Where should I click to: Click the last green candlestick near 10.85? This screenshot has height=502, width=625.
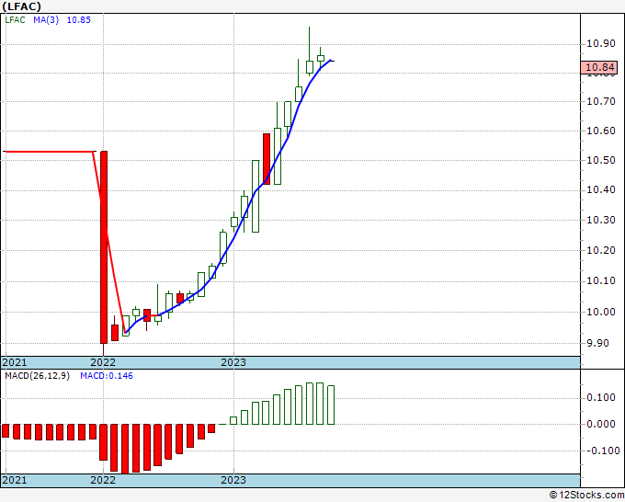tap(321, 58)
